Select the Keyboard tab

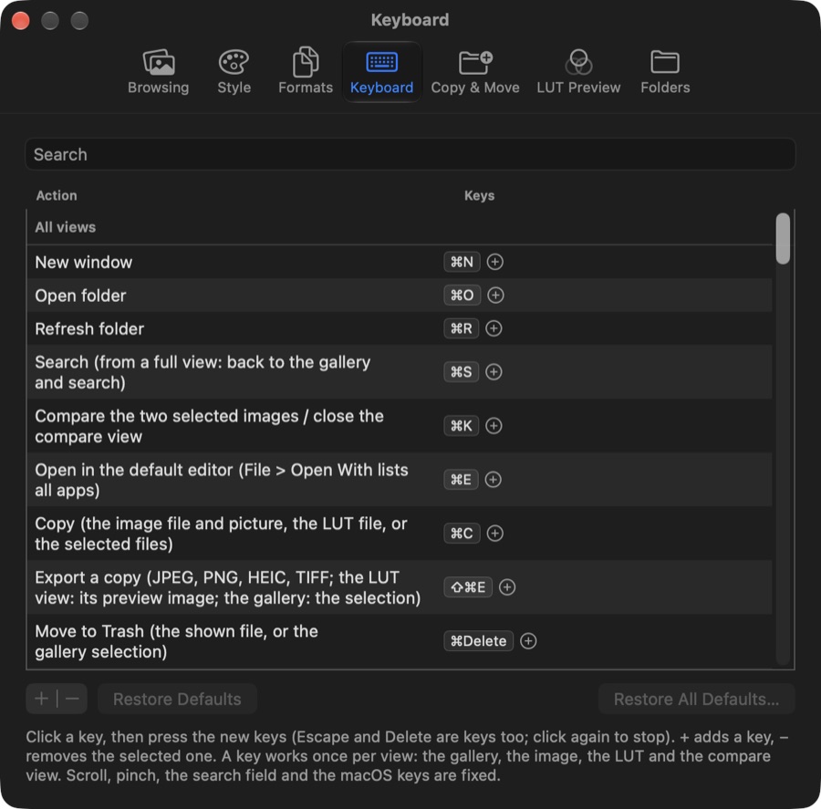pos(381,72)
